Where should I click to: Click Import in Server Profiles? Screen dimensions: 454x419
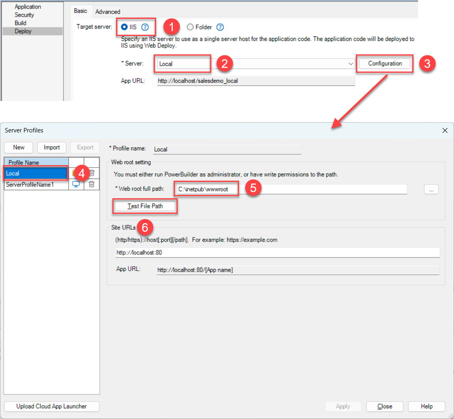pyautogui.click(x=52, y=148)
